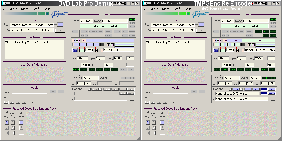The height and width of the screenshot is (141, 282).
Task: Click the VGS icon button in right window
Action: pos(216,50)
